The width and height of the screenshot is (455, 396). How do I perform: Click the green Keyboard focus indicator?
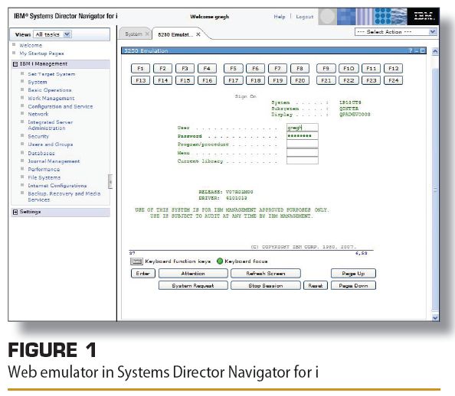tap(220, 261)
